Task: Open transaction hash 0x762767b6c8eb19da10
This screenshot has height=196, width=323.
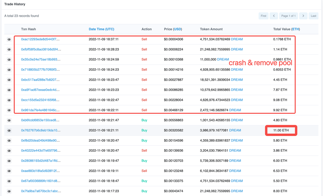Action: tap(41, 130)
